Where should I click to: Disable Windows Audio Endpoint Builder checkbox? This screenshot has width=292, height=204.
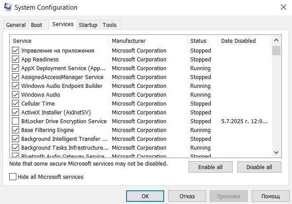pyautogui.click(x=15, y=86)
